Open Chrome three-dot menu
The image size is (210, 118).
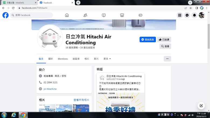[x=207, y=8]
